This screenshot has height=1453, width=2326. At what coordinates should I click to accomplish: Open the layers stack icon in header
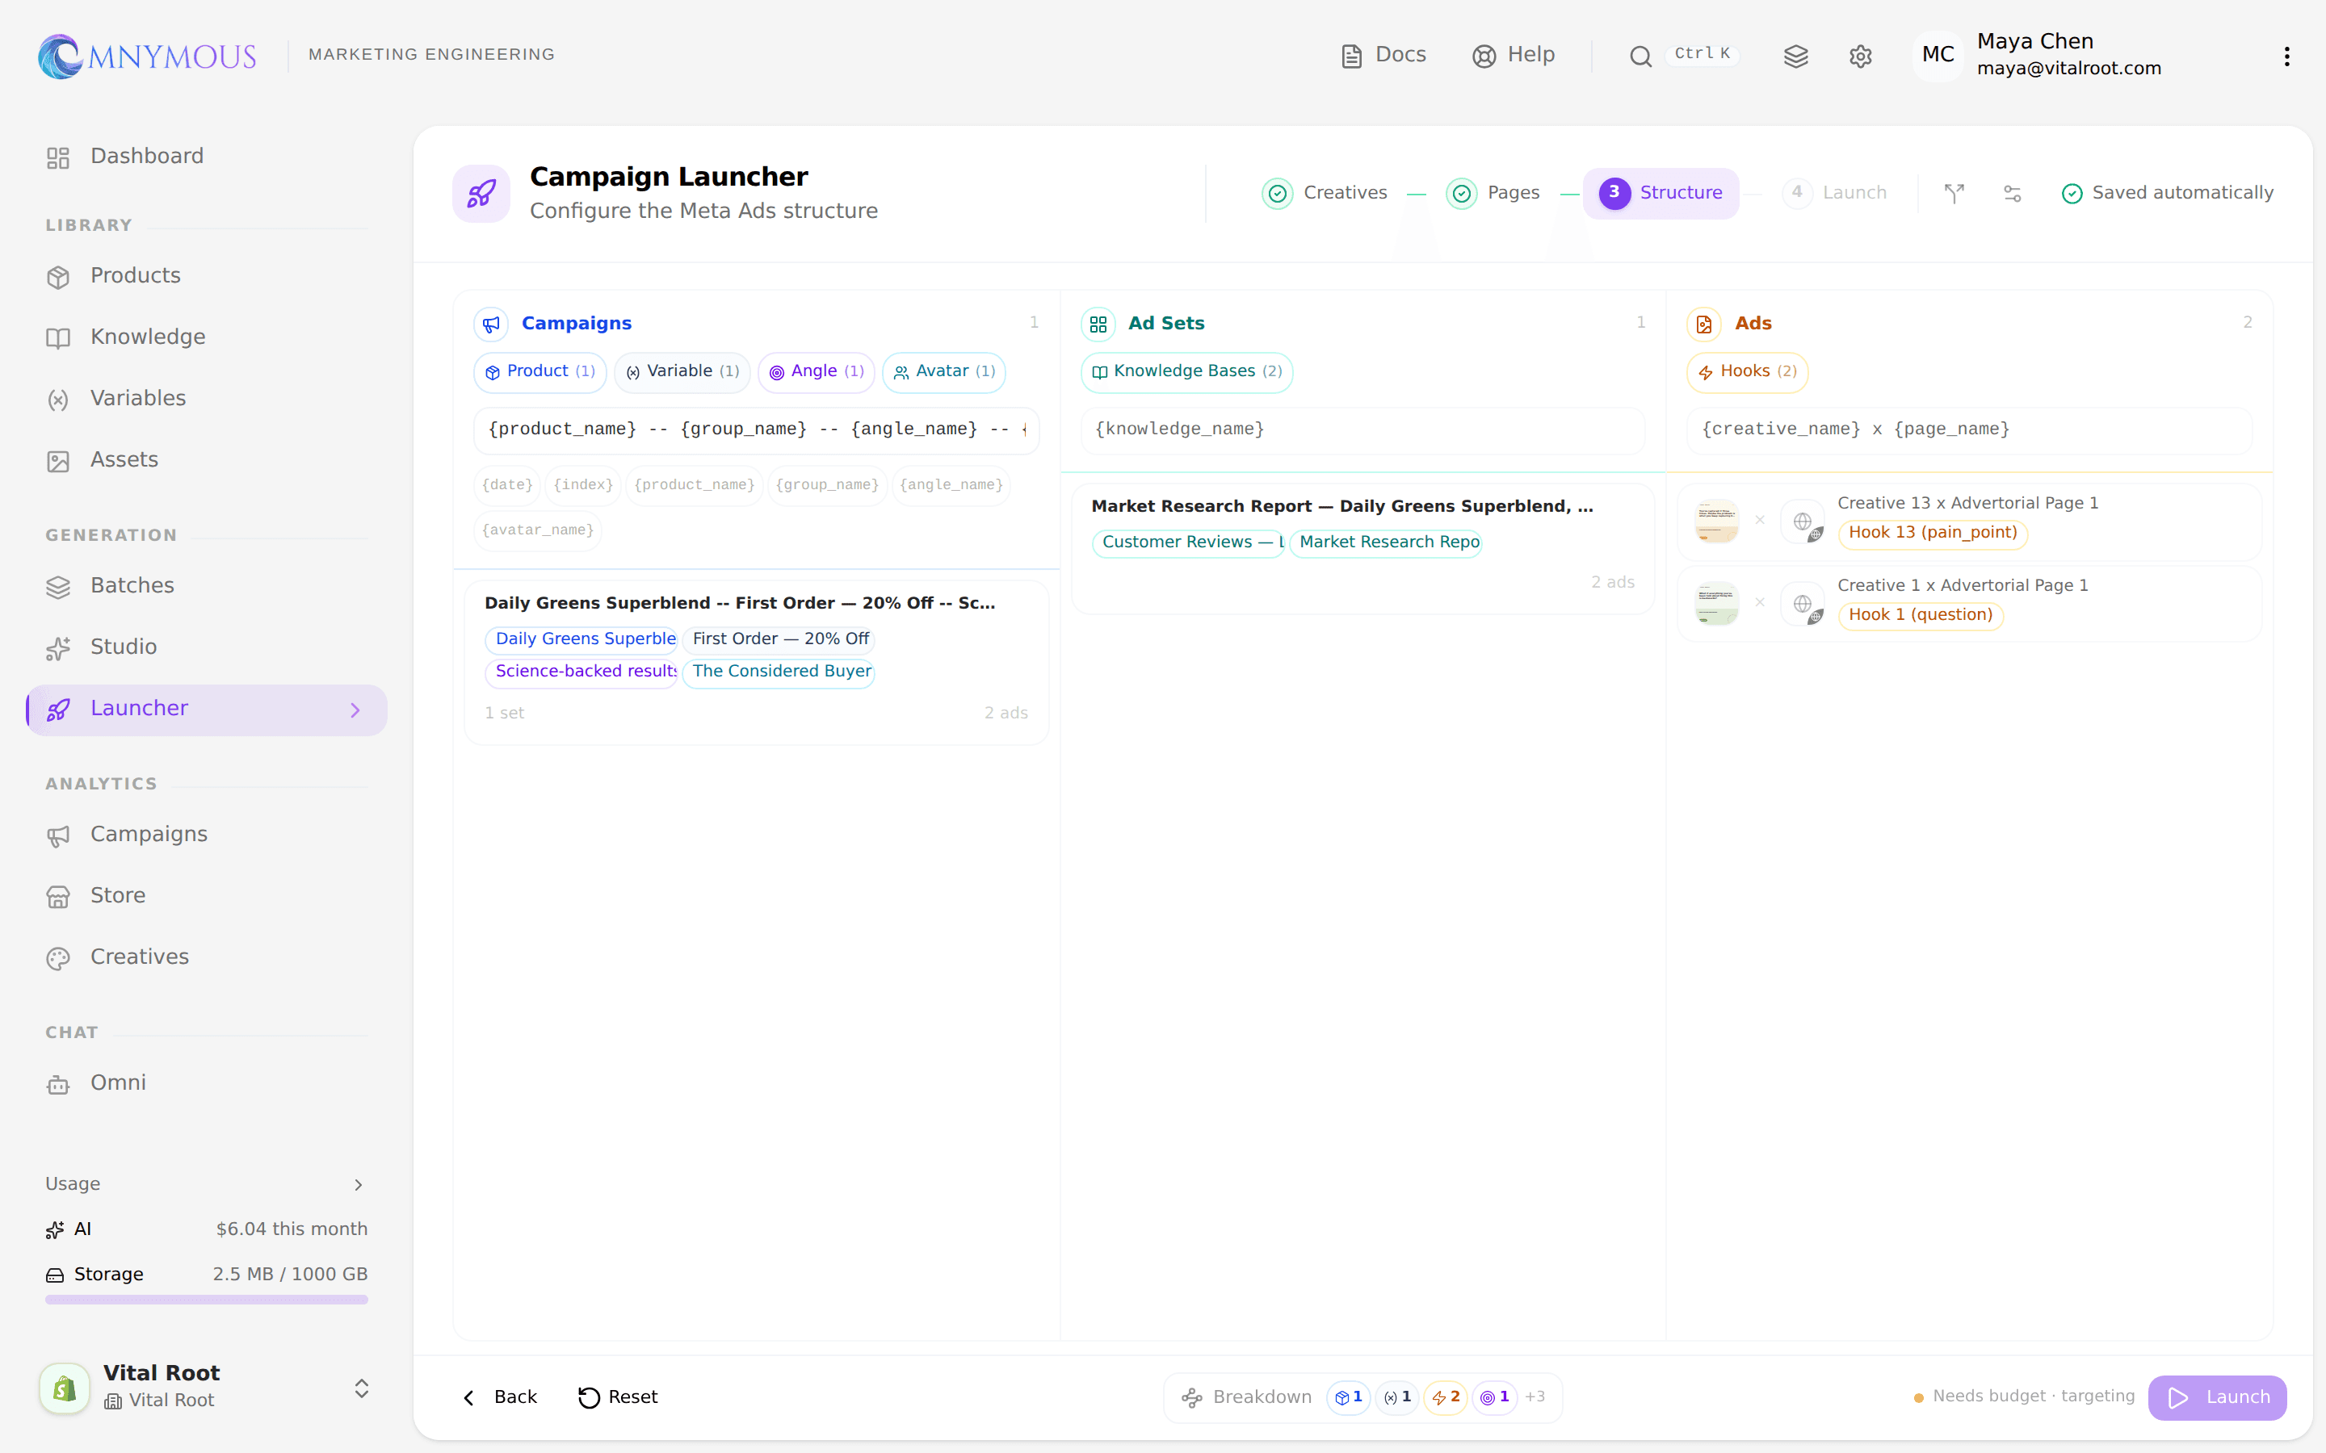click(1795, 56)
